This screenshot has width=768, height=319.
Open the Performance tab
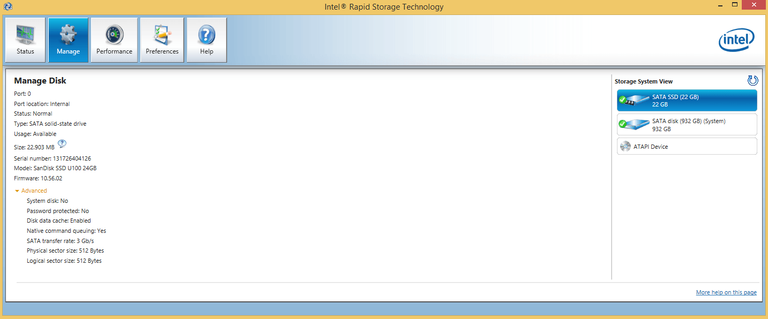114,40
